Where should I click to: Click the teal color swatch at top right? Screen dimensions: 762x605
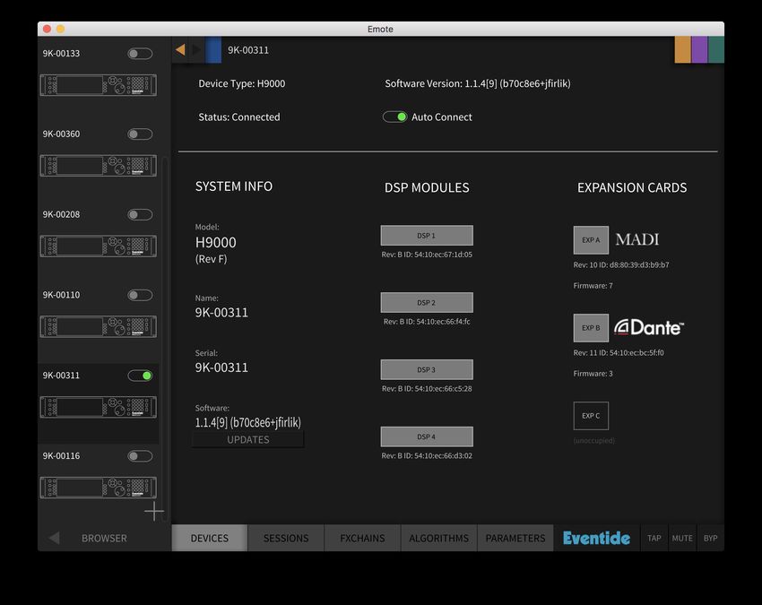[x=716, y=49]
